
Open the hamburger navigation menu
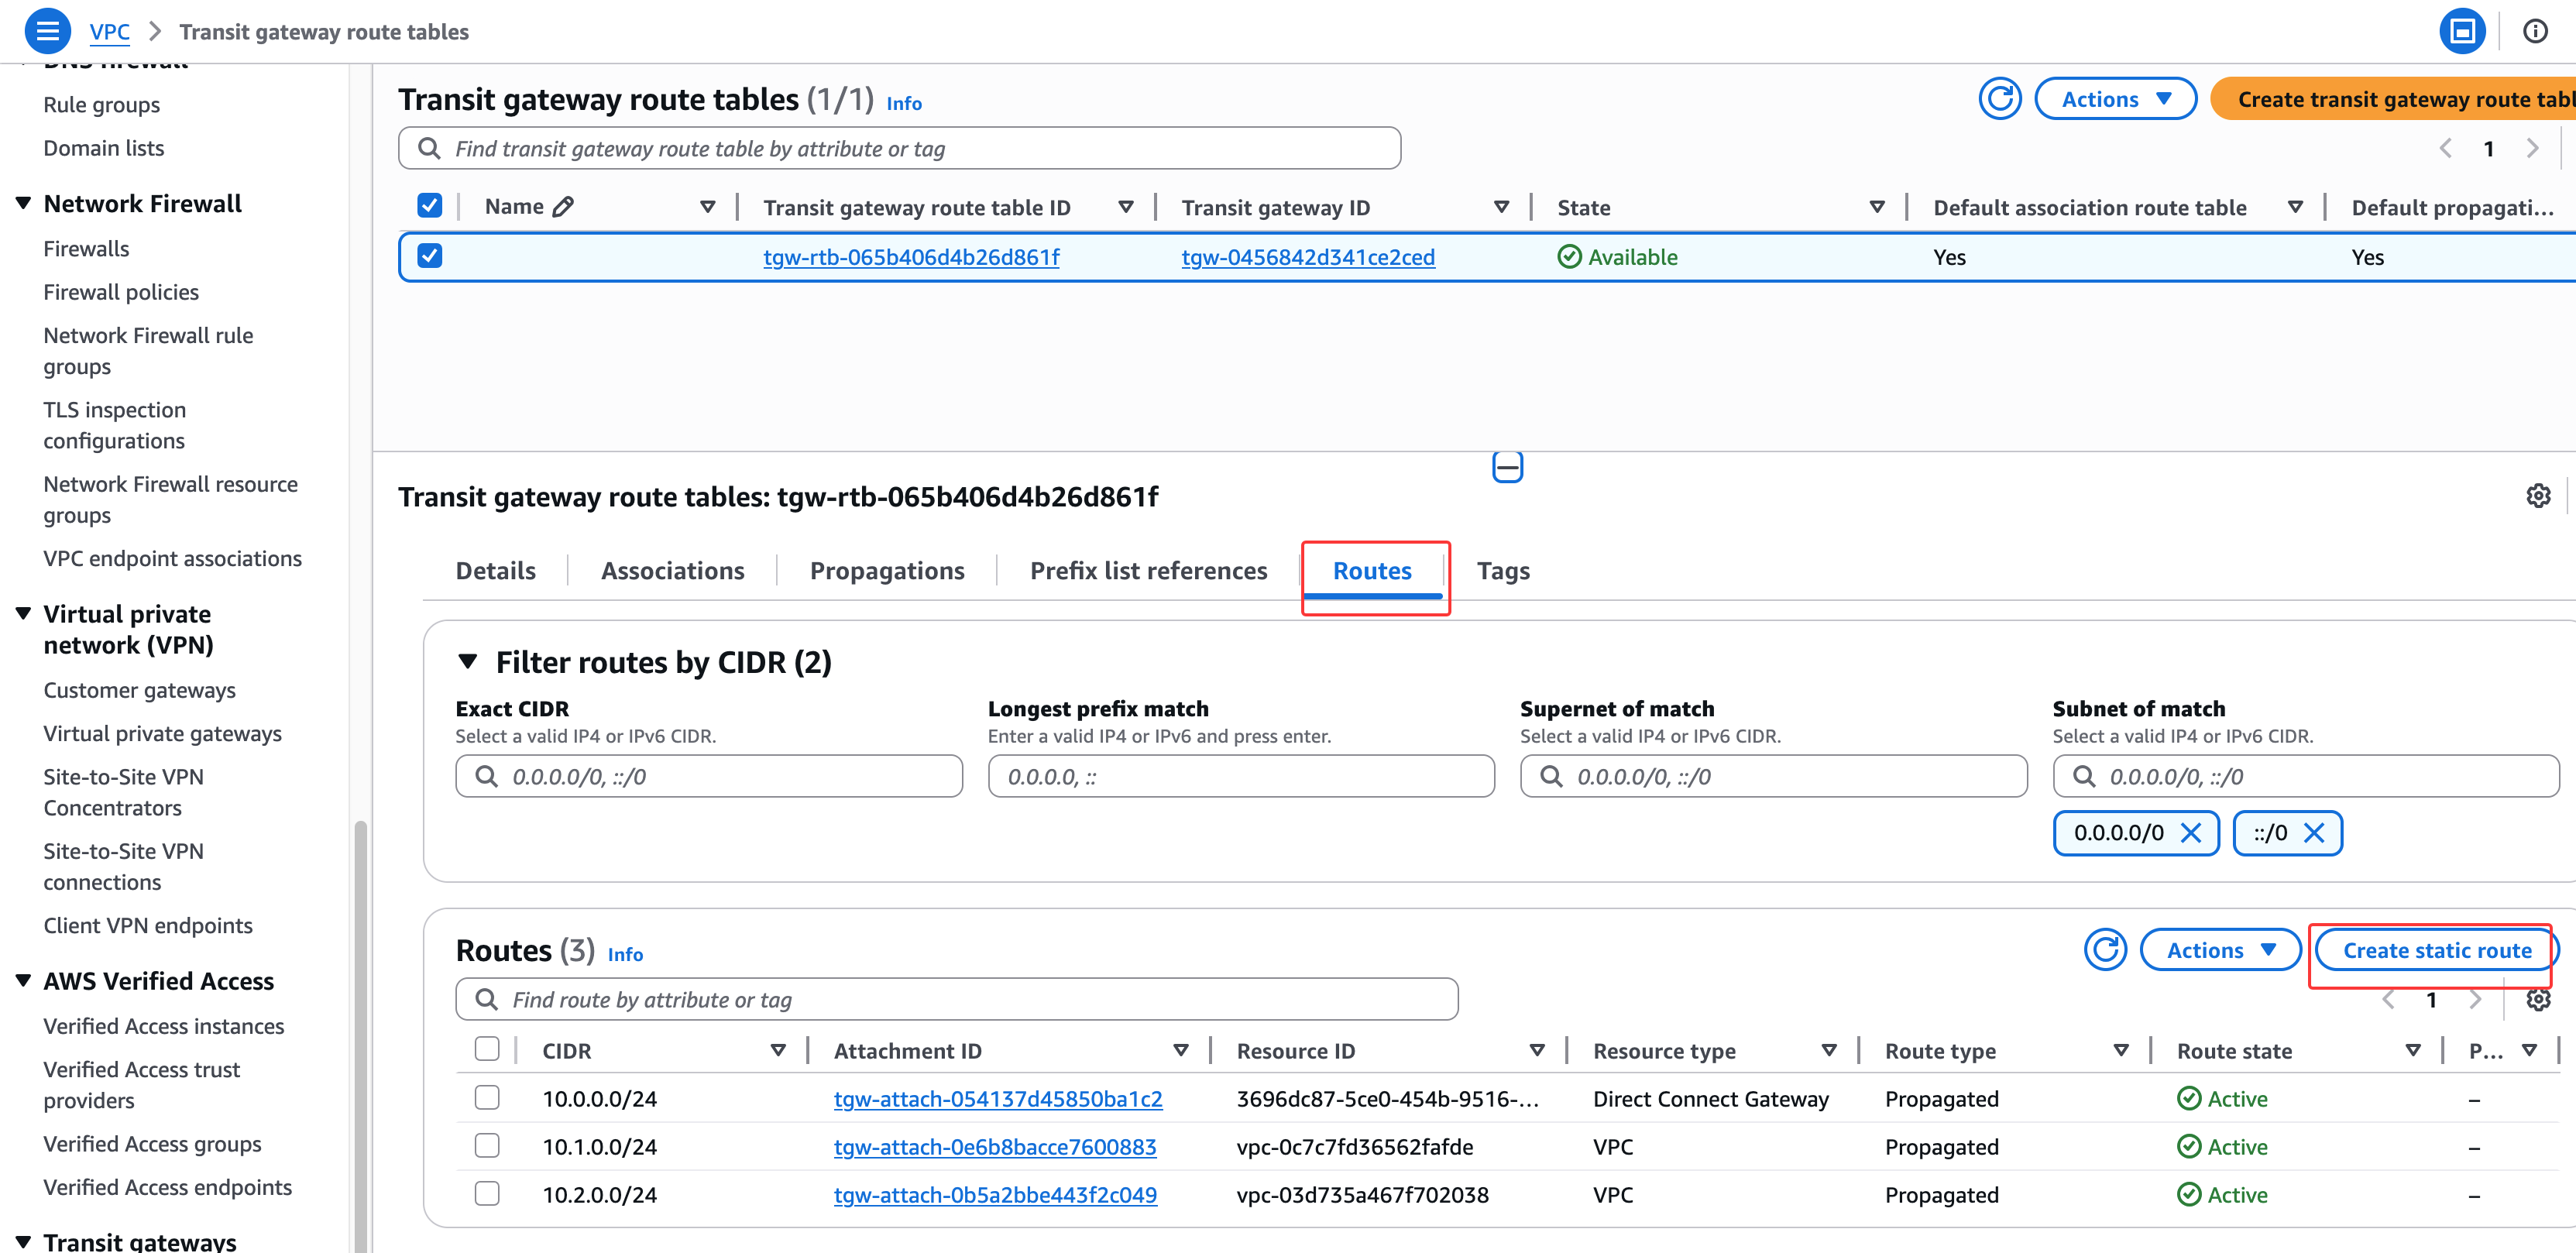coord(46,31)
